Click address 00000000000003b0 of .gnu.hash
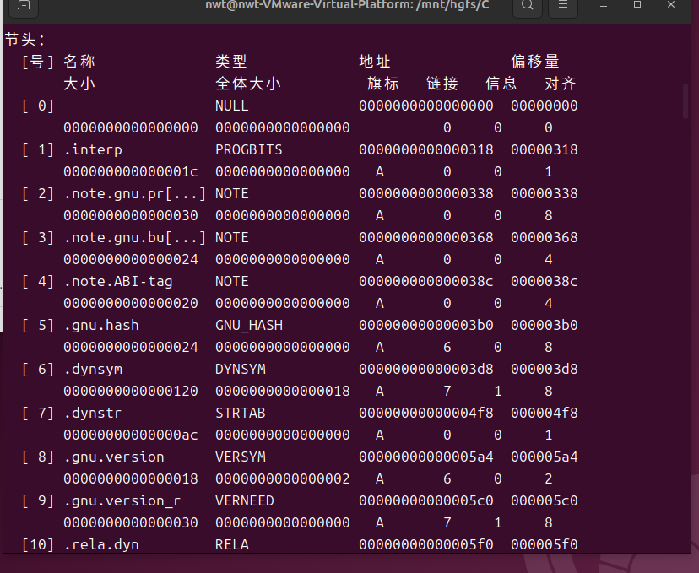This screenshot has width=699, height=573. (x=426, y=325)
